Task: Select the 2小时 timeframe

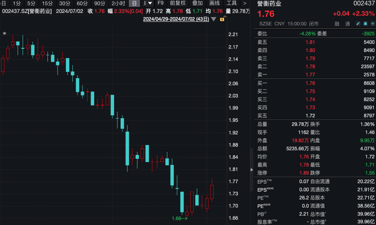Action: 118,3
